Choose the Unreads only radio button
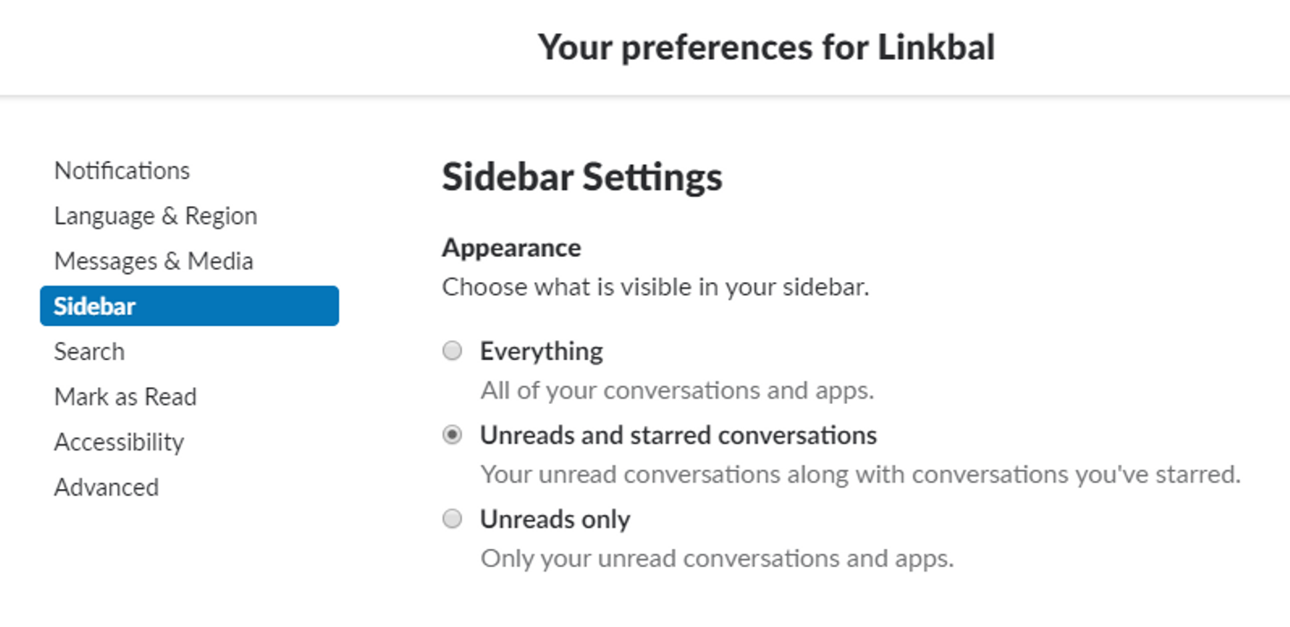 (452, 519)
